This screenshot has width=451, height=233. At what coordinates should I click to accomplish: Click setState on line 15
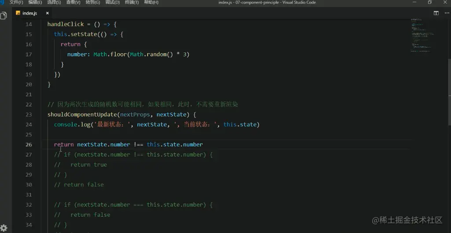[x=84, y=34]
